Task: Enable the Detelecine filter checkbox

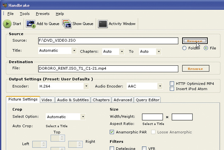Action: pyautogui.click(x=112, y=148)
